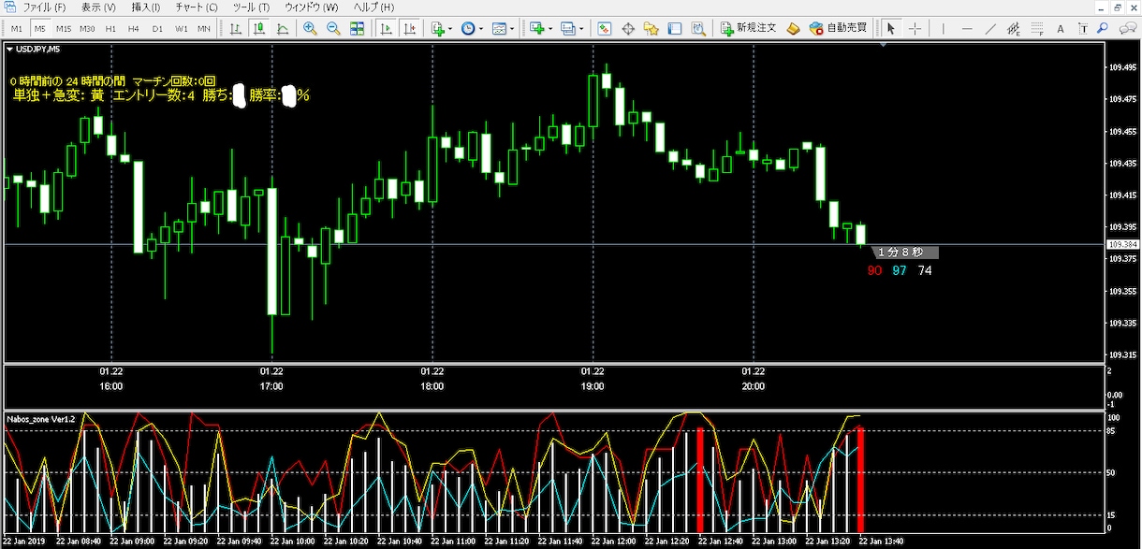Open the 表示 (V) menu
Screen dimensions: 1142x549
click(98, 7)
